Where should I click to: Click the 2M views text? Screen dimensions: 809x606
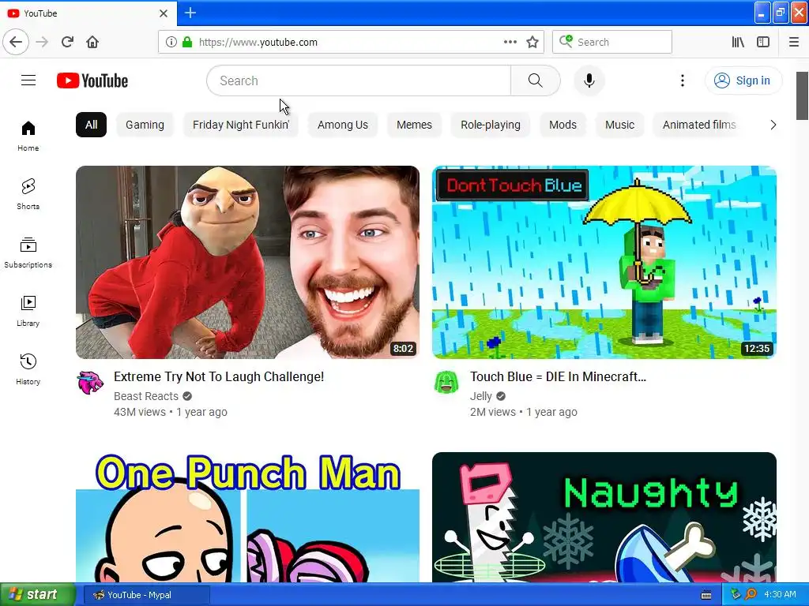pos(493,412)
